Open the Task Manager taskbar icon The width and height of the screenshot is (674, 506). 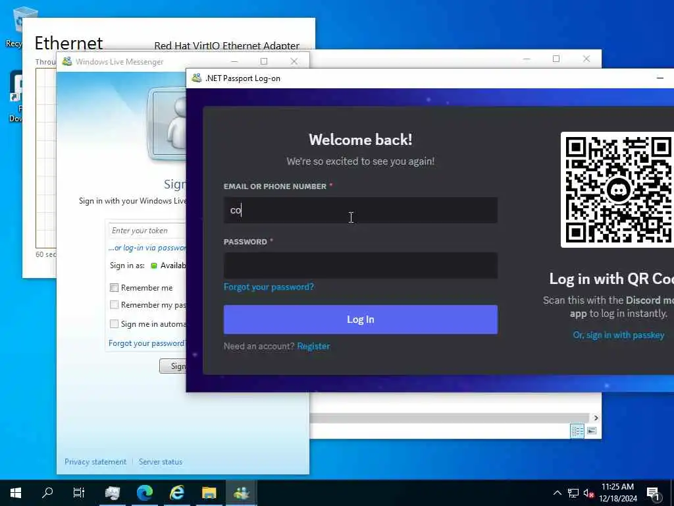point(112,493)
